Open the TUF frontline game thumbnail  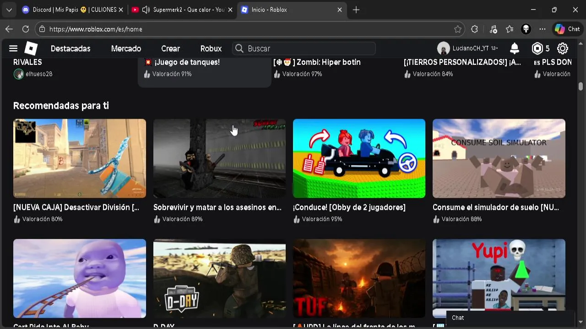(x=359, y=278)
